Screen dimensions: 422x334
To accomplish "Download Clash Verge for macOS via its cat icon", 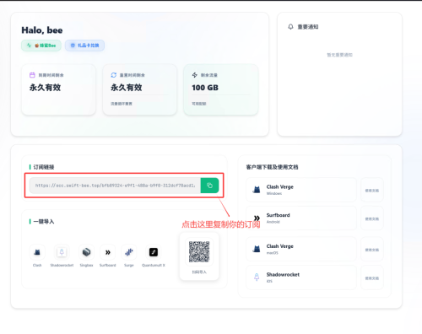I will click(x=257, y=249).
